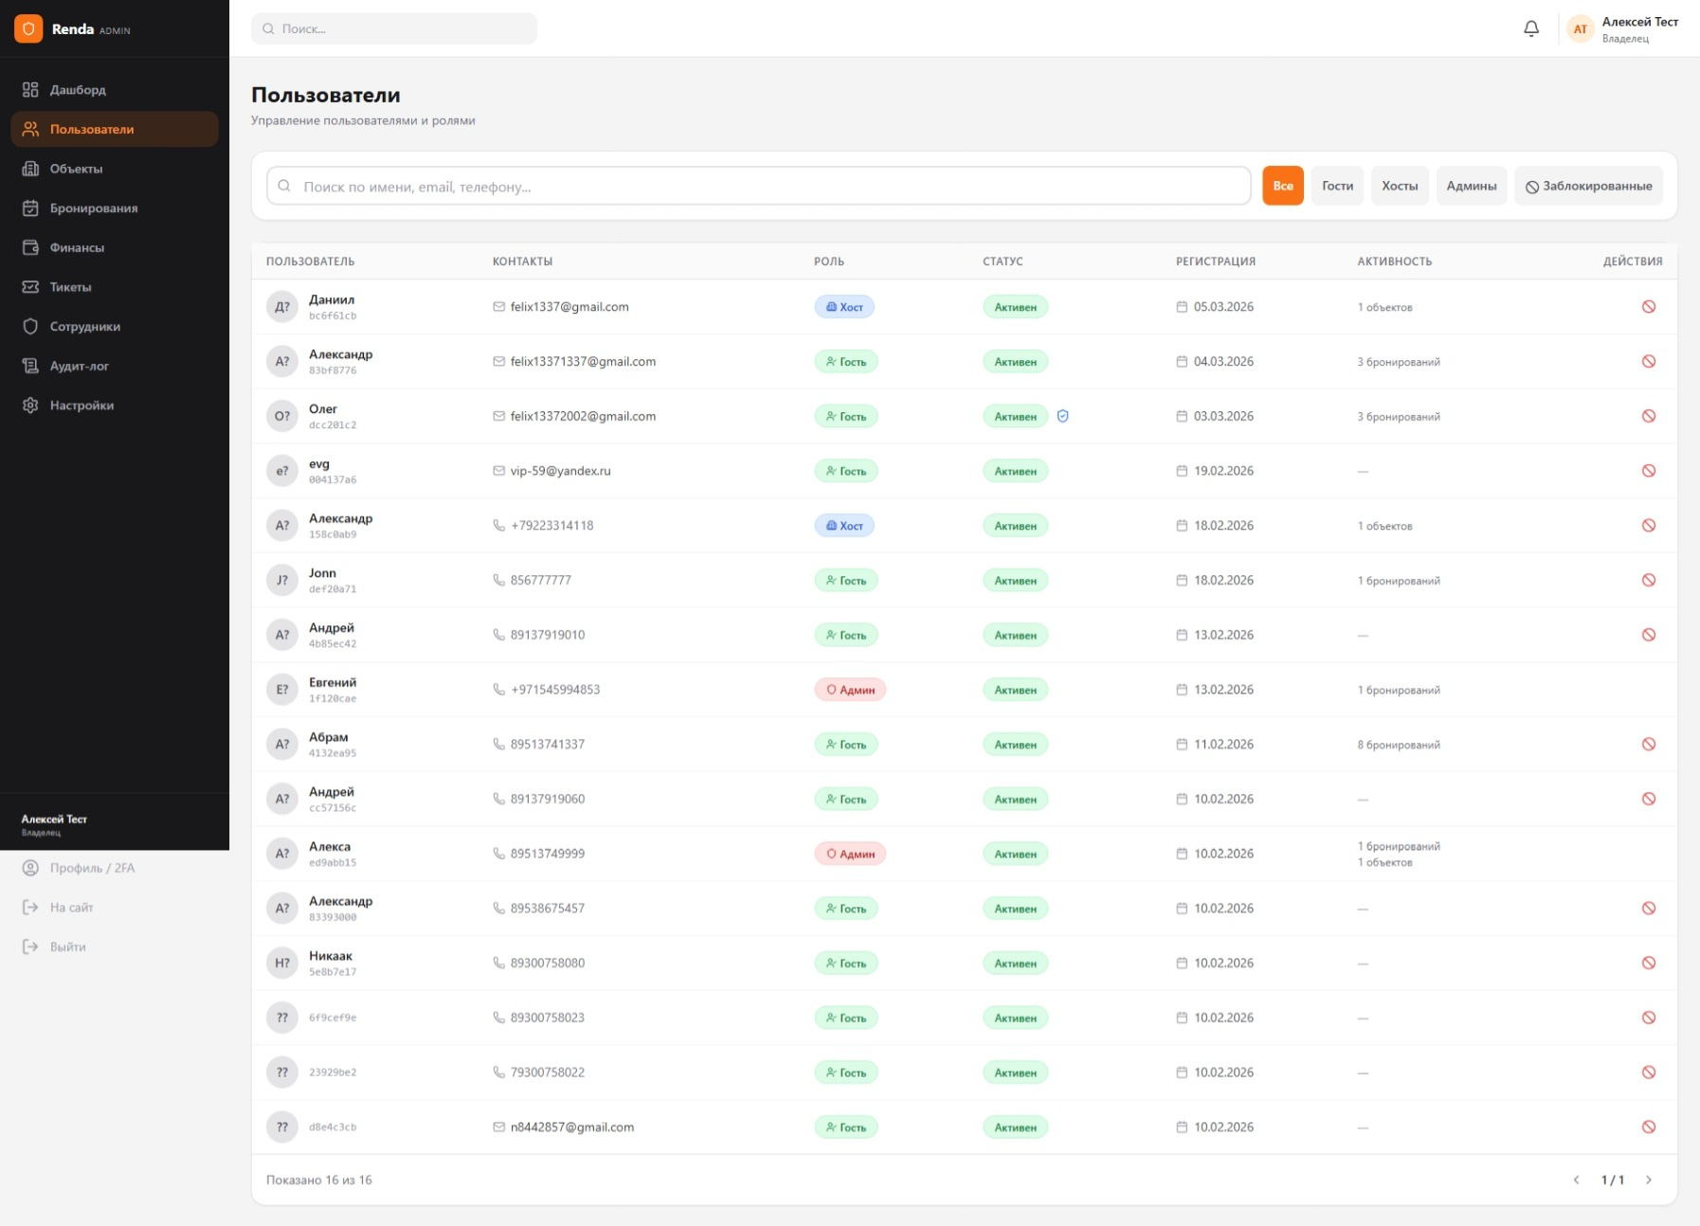Click the ban icon in Никаак's row
This screenshot has height=1226, width=1700.
click(x=1649, y=964)
